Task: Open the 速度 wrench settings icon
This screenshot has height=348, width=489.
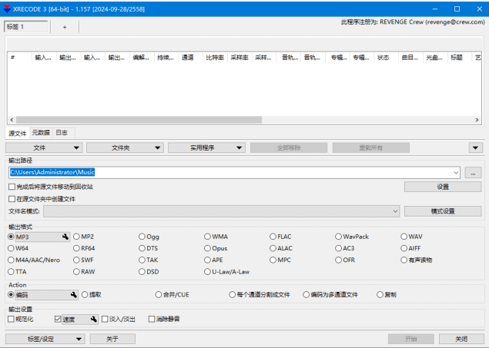Action: 93,319
